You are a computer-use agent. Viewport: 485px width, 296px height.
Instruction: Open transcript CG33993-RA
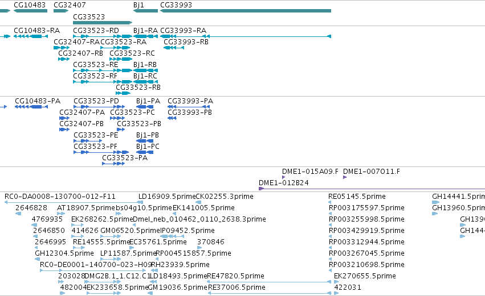tap(183, 31)
